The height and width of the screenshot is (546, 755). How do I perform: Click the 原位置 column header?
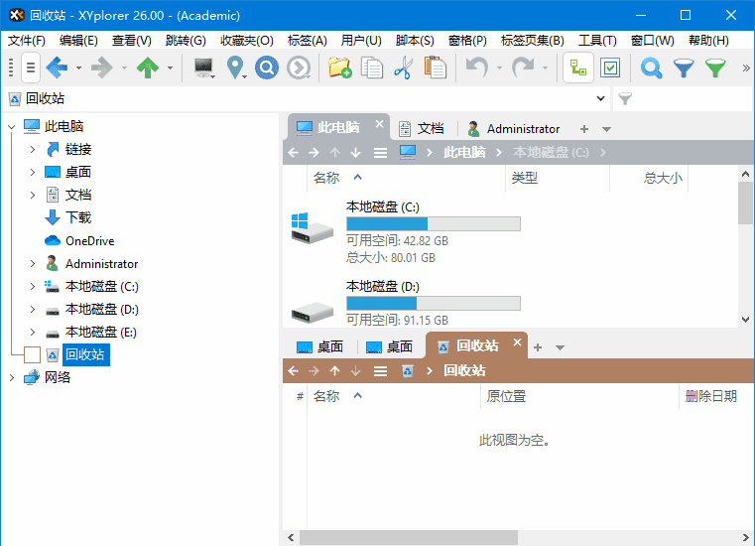coord(579,397)
